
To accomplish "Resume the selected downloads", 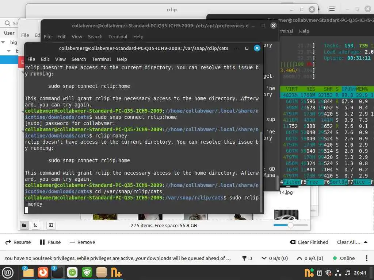I will pyautogui.click(x=18, y=242).
